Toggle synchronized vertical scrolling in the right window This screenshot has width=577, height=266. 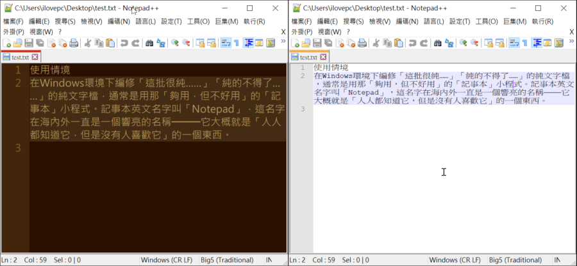(x=489, y=43)
